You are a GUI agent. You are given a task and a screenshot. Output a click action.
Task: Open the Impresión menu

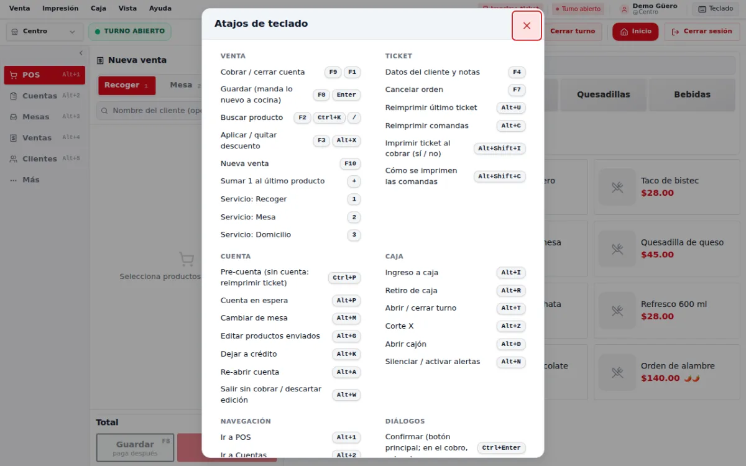(60, 9)
